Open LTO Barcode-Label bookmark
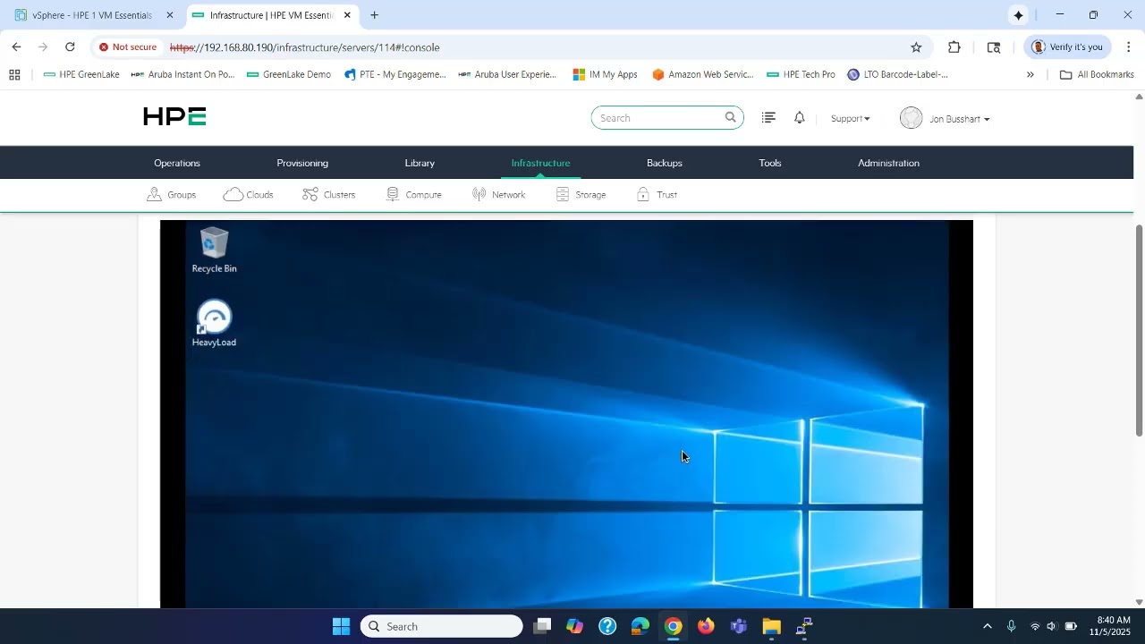This screenshot has width=1145, height=644. [897, 74]
